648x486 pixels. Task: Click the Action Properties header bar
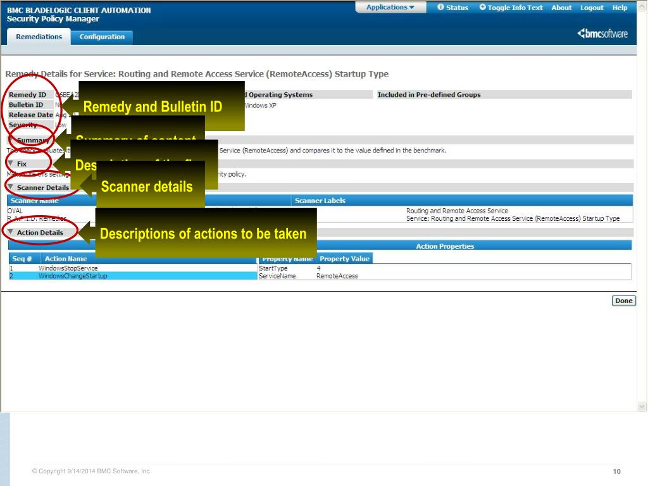point(445,246)
